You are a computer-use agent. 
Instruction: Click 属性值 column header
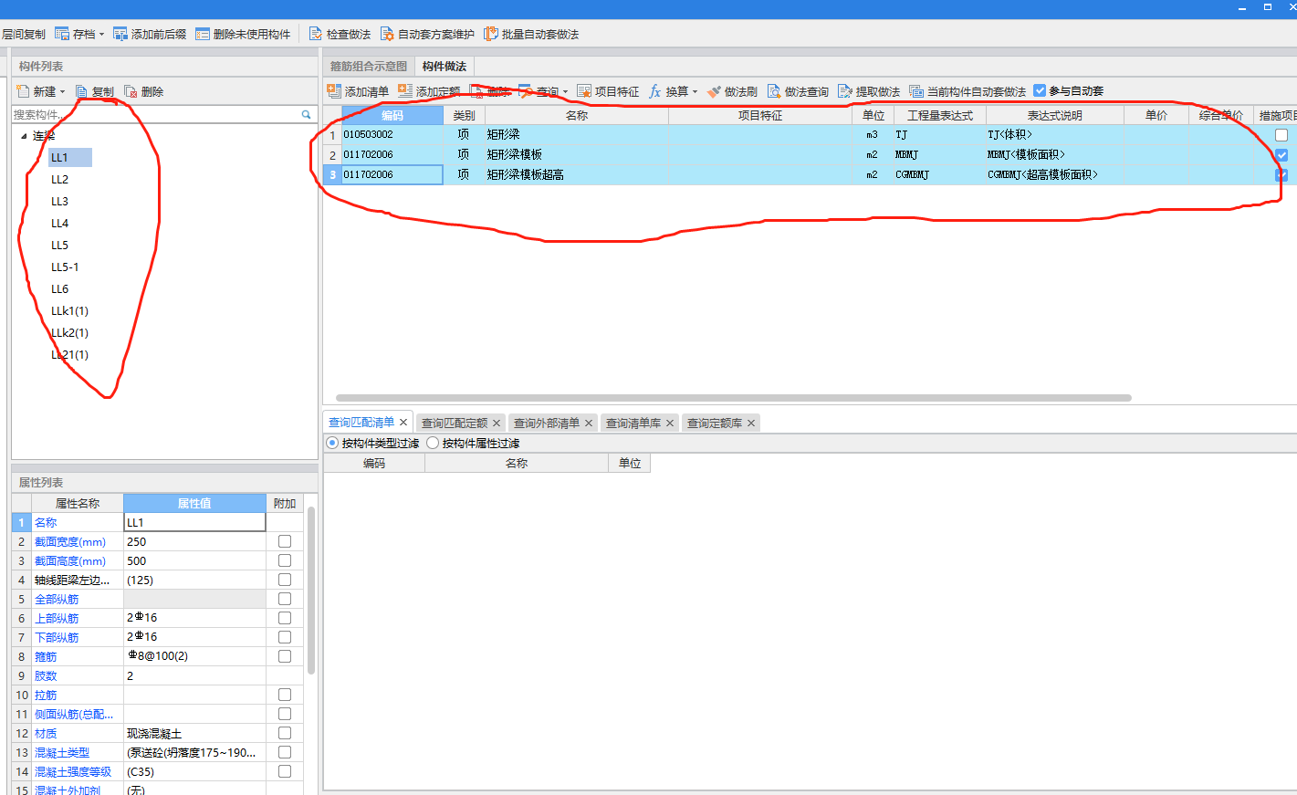tap(194, 503)
